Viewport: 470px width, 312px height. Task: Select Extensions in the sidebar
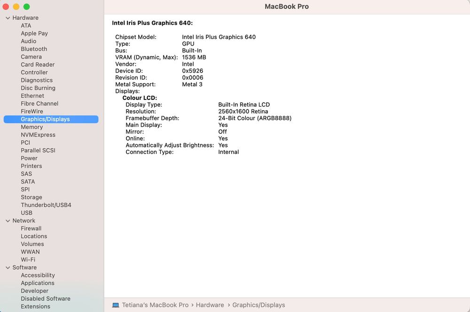(x=35, y=307)
